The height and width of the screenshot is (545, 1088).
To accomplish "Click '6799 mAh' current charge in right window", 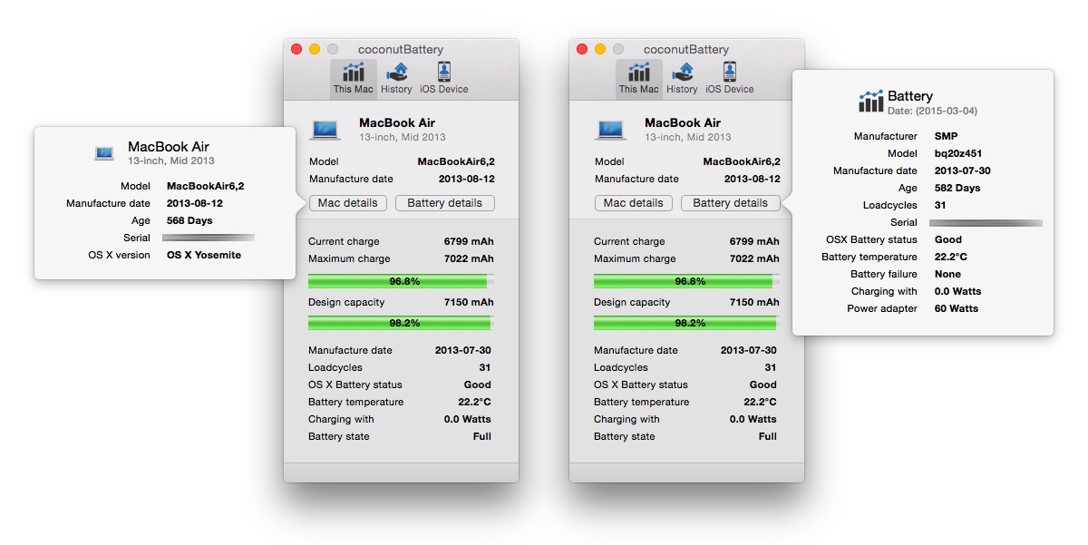I will coord(754,241).
